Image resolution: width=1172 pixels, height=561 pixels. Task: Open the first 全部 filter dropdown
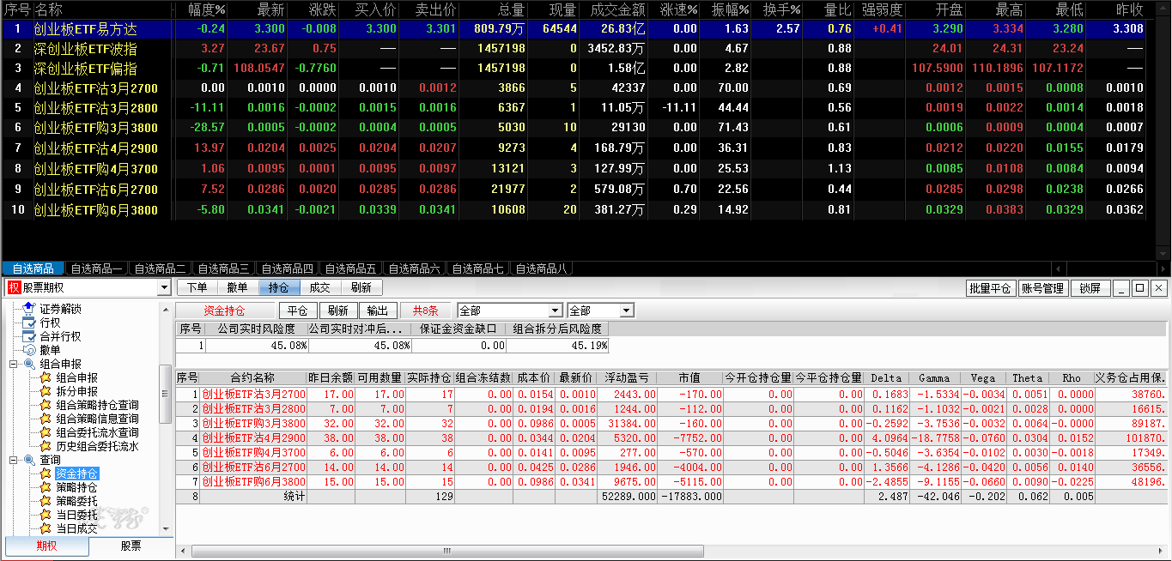[x=556, y=311]
